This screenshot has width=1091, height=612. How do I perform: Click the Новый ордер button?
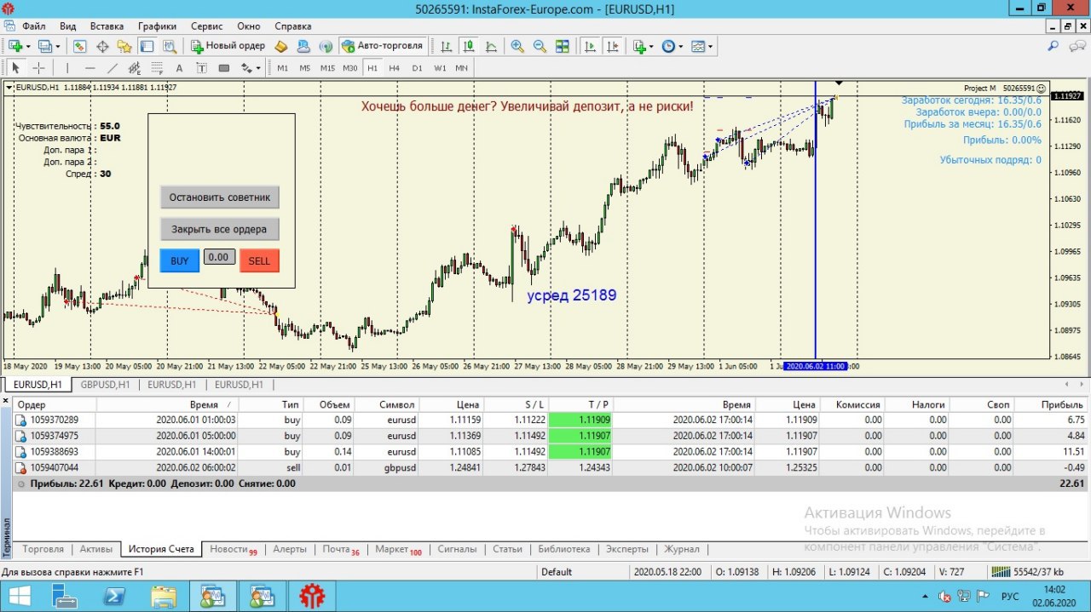228,46
